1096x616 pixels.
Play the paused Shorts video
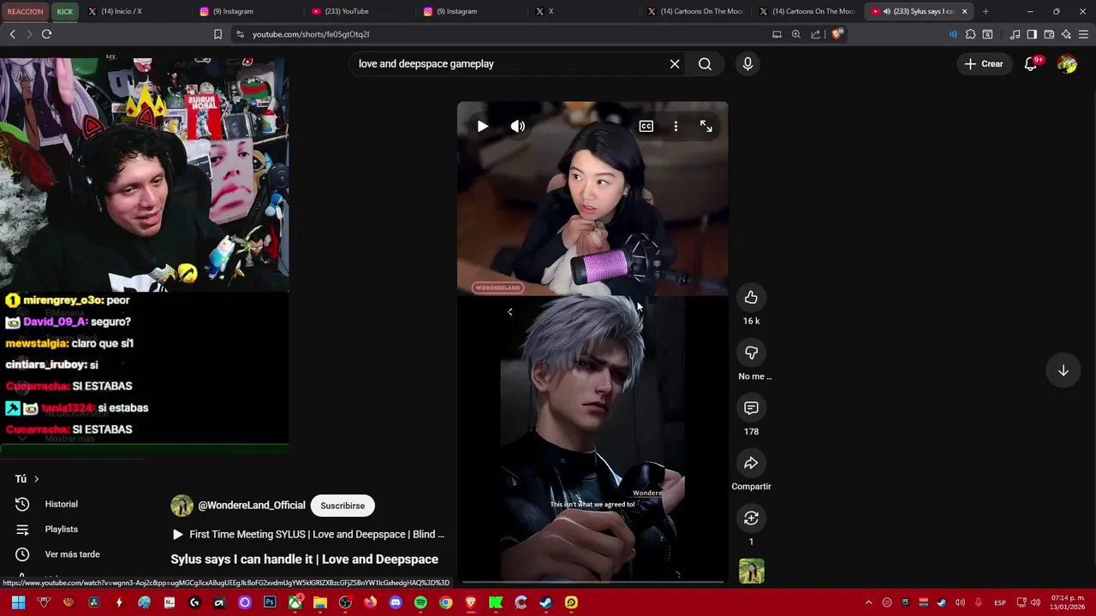pos(483,127)
